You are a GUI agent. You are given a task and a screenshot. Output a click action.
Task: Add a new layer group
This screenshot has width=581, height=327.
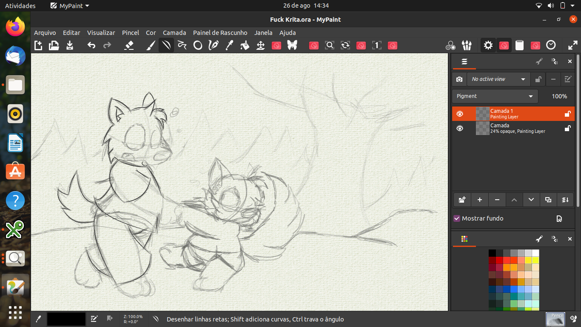click(x=462, y=199)
